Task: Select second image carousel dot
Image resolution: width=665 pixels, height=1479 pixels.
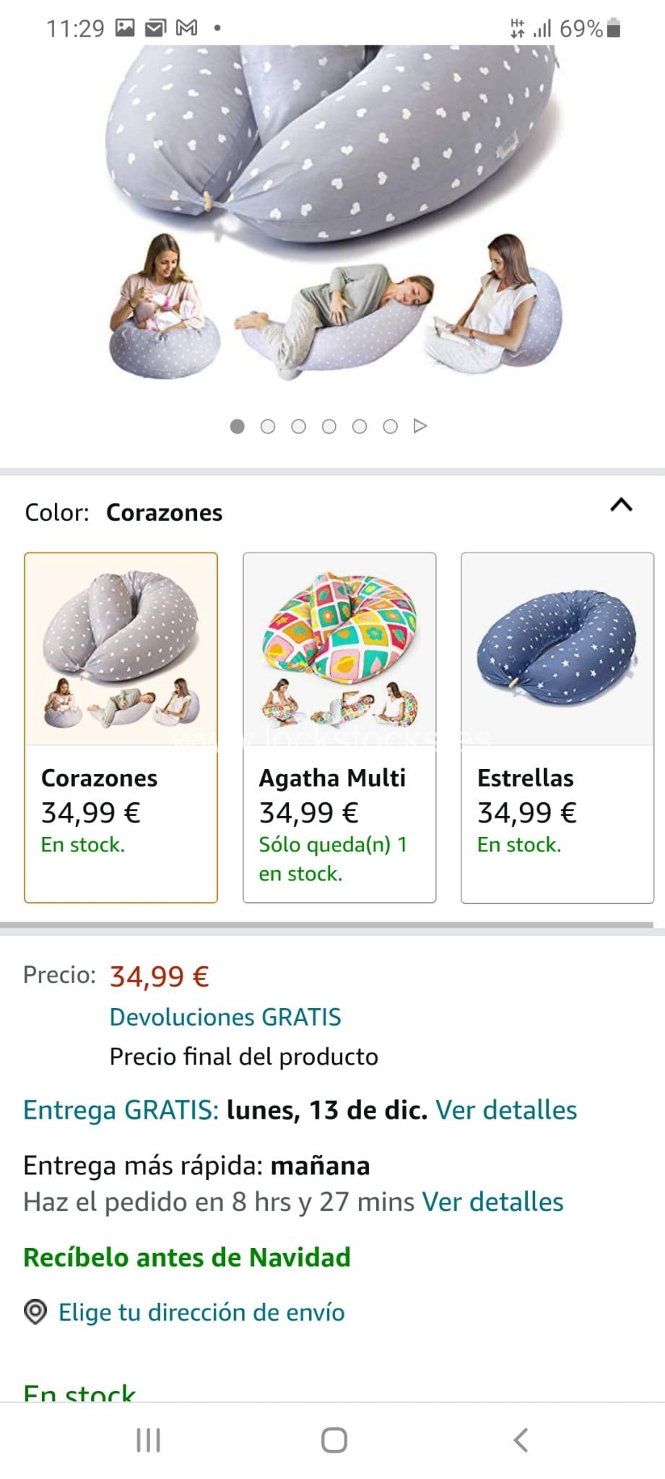Action: (268, 427)
